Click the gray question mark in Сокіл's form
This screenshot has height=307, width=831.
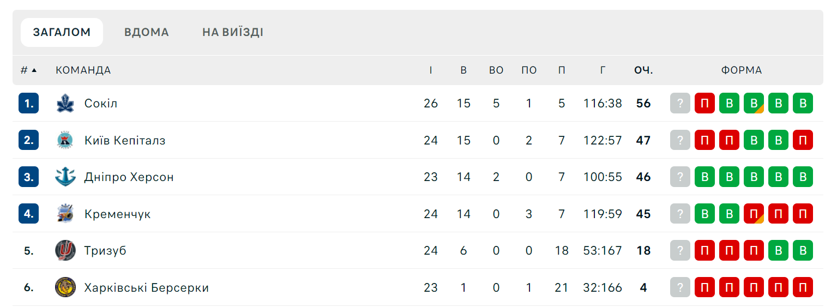coord(680,103)
